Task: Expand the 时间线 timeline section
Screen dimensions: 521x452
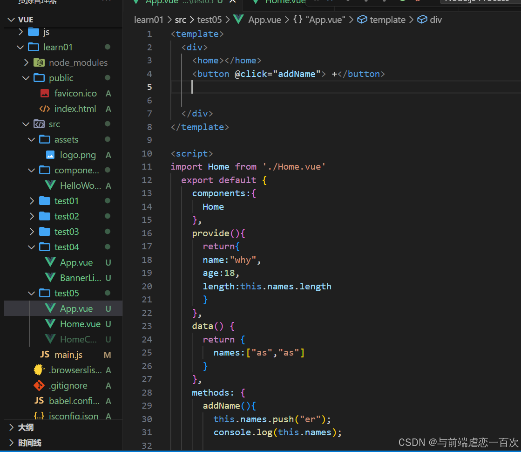Action: coord(12,443)
